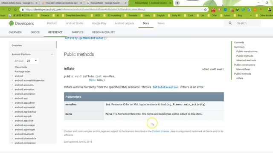
Task: Expand the android.accessibilityservice node
Action: tap(12, 80)
